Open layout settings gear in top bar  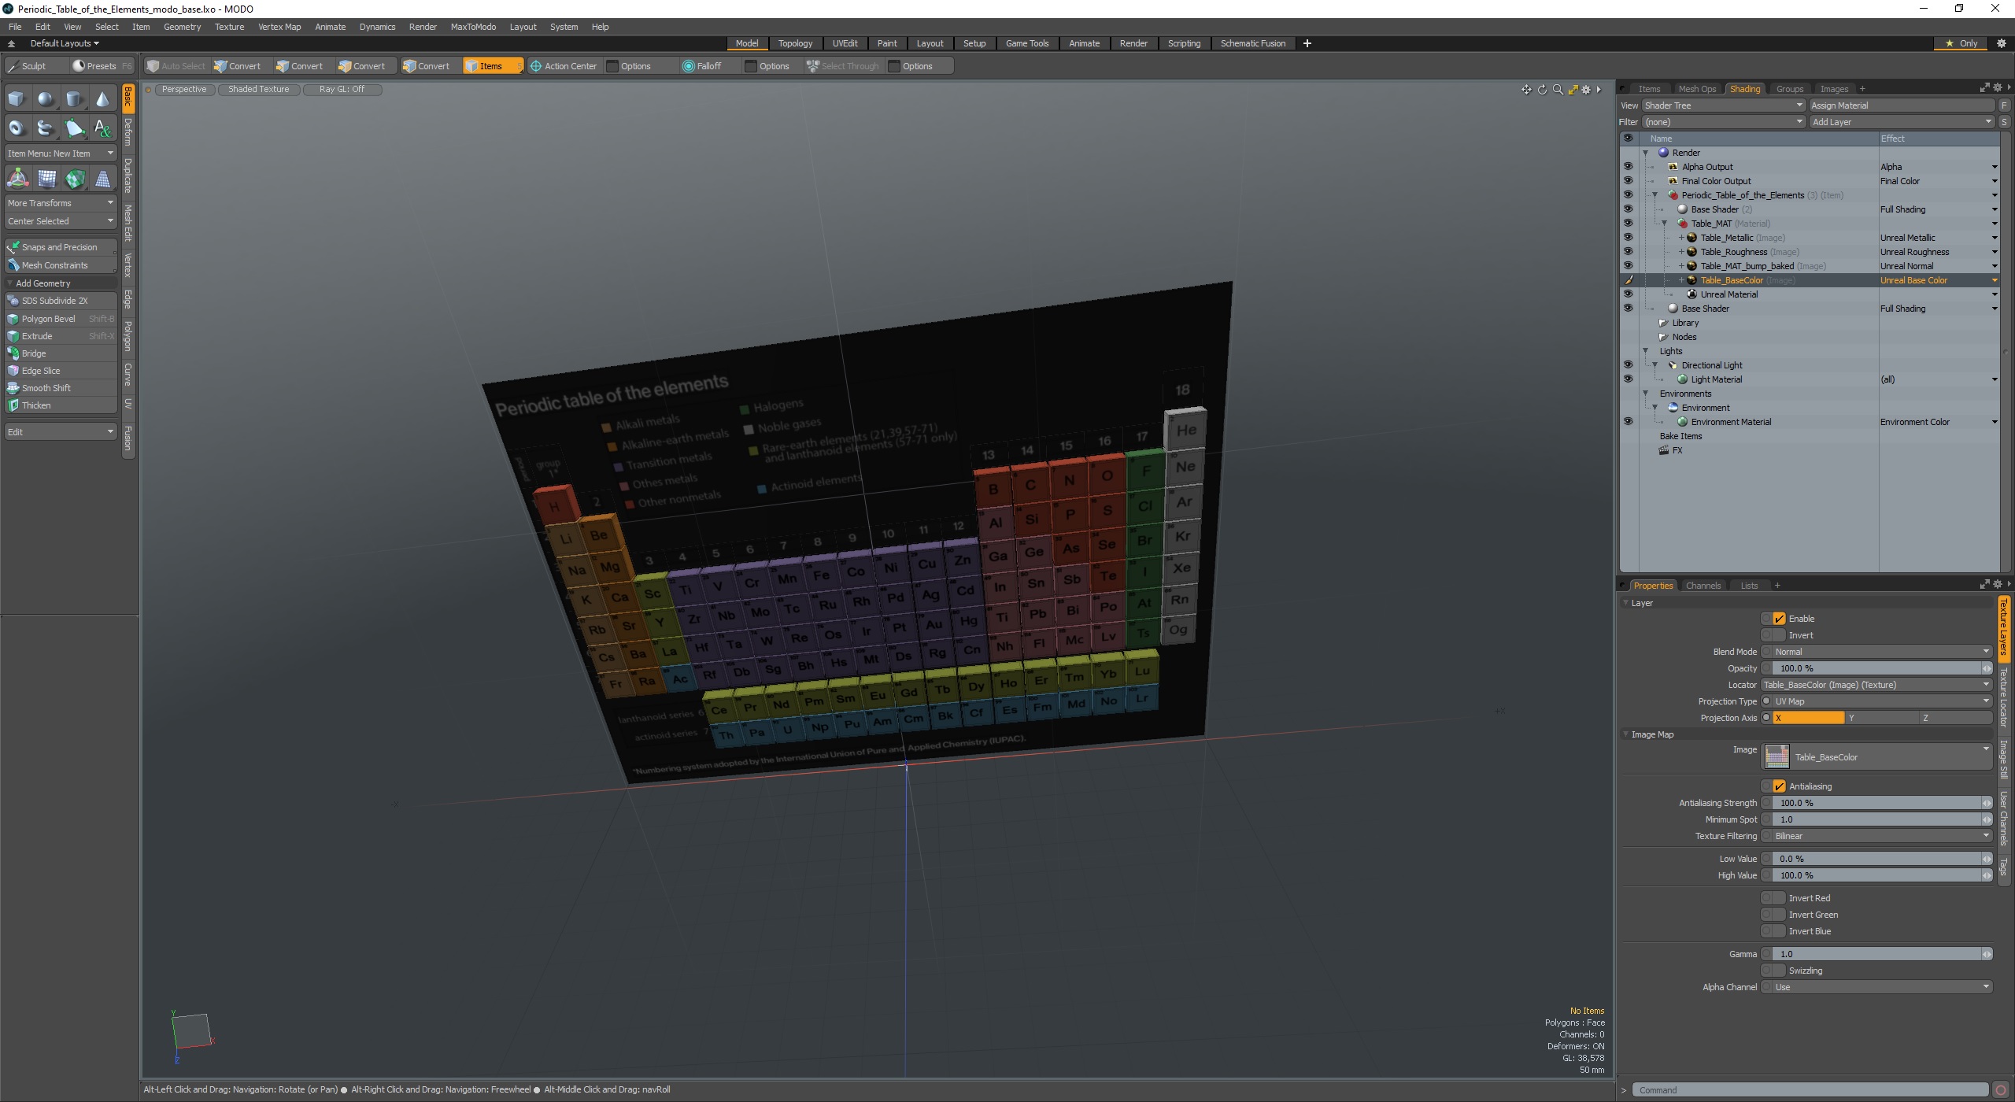pyautogui.click(x=2001, y=43)
